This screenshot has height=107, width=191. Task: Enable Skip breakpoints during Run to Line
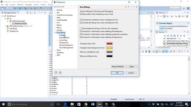[x=81, y=29]
